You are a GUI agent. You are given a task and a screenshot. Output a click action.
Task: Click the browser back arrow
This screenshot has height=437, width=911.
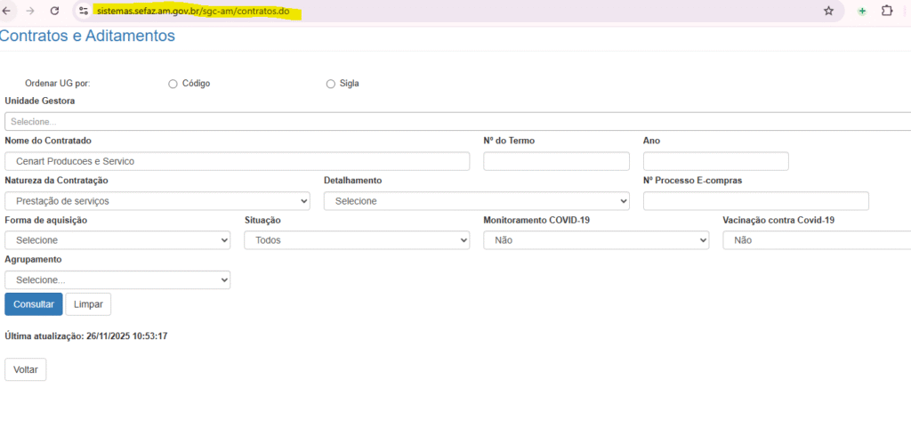tap(8, 11)
